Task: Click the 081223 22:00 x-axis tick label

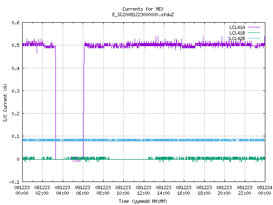Action: click(x=245, y=190)
